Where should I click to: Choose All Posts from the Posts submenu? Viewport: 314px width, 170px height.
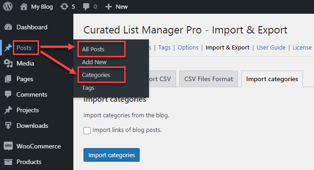[93, 49]
